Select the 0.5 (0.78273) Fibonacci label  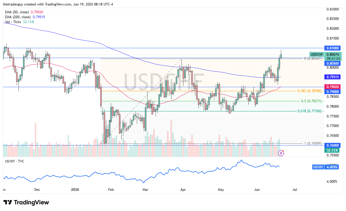coord(311,101)
